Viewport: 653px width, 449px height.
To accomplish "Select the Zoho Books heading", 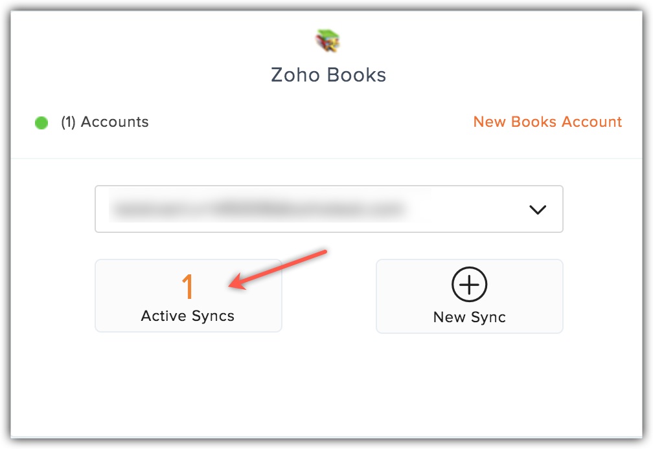I will click(328, 75).
